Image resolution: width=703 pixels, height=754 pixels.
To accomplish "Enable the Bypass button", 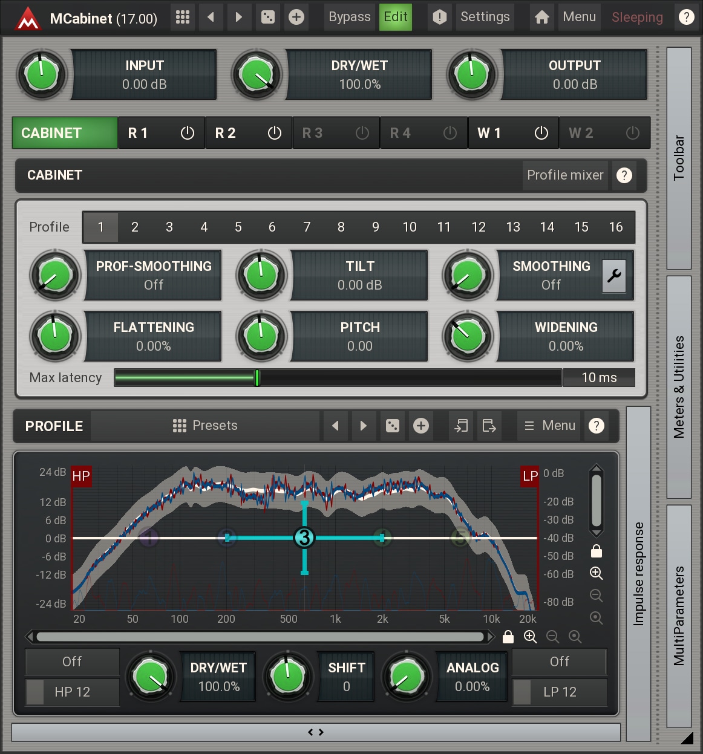I will point(349,17).
